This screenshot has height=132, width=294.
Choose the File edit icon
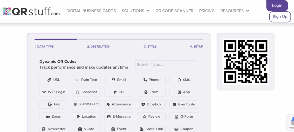(x=50, y=105)
